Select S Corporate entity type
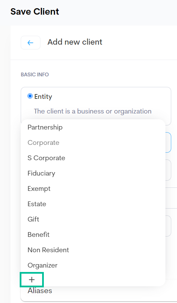This screenshot has height=303, width=177. (x=93, y=158)
